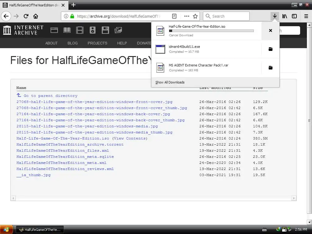Open the Video film icon in Archive header
Image resolution: width=312 pixels, height=234 pixels.
tap(80, 30)
